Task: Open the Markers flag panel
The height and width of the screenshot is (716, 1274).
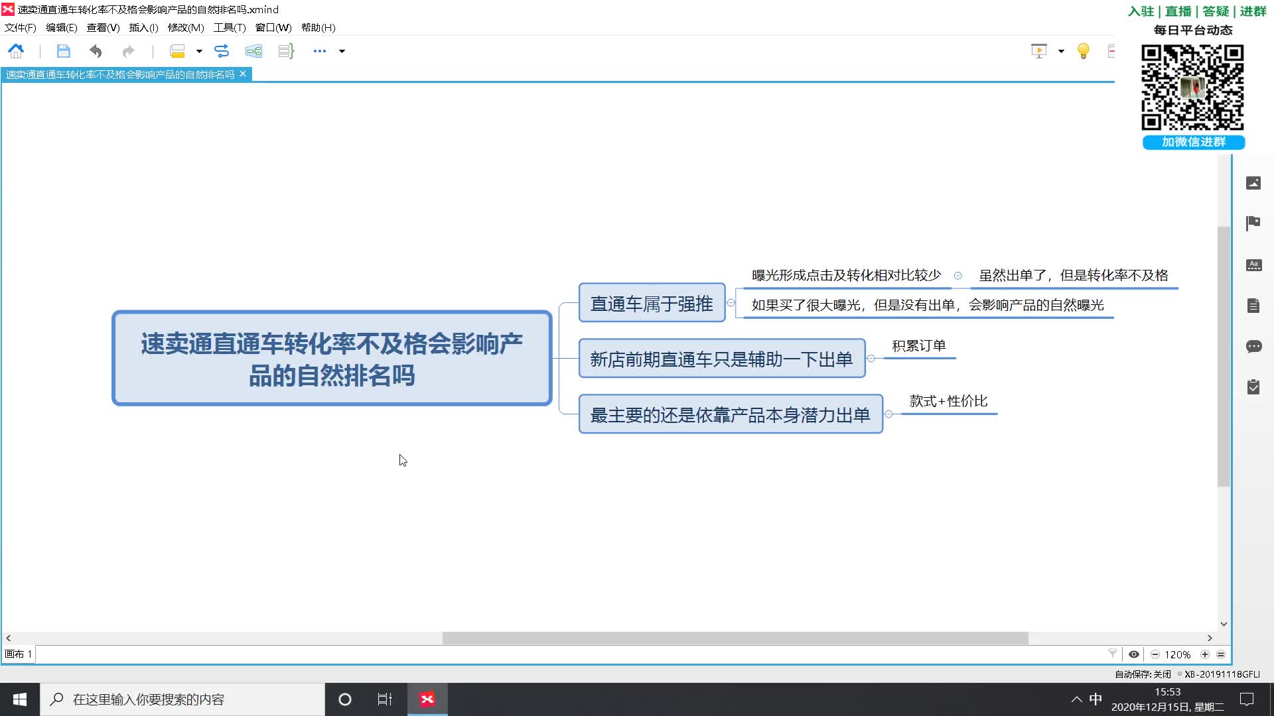Action: click(1253, 223)
